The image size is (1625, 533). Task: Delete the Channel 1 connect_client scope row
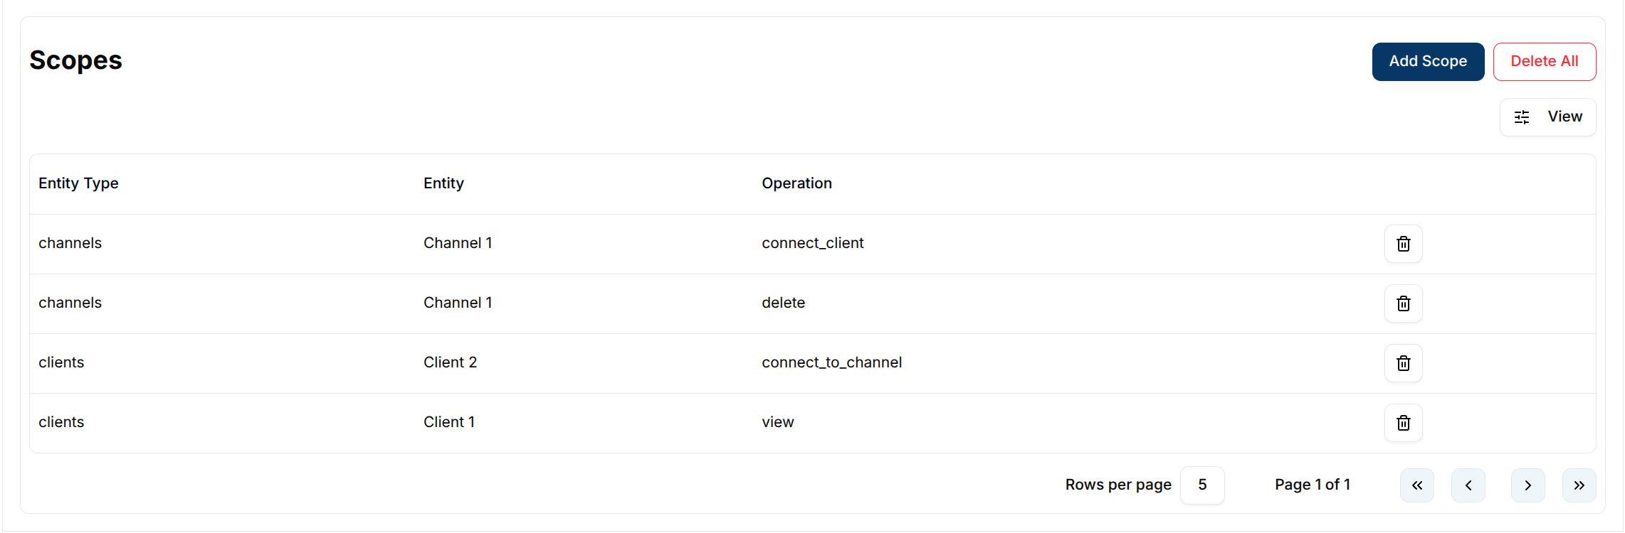coord(1403,244)
